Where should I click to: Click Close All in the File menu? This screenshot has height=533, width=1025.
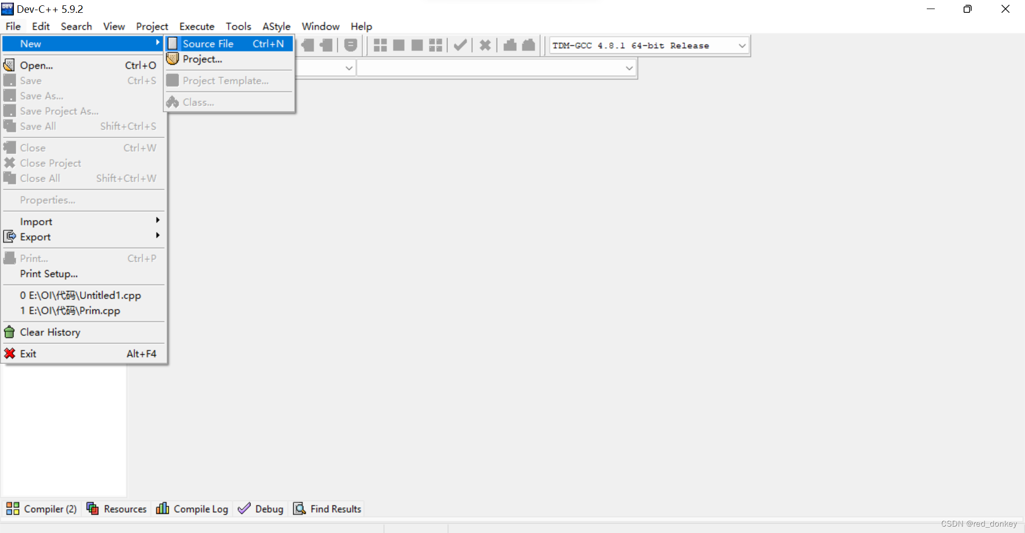tap(83, 178)
